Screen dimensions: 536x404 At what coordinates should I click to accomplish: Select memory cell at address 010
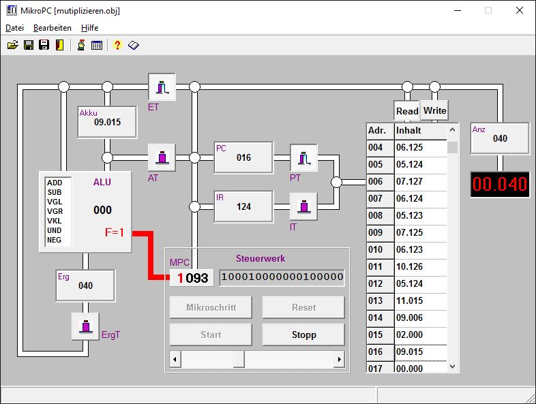420,249
